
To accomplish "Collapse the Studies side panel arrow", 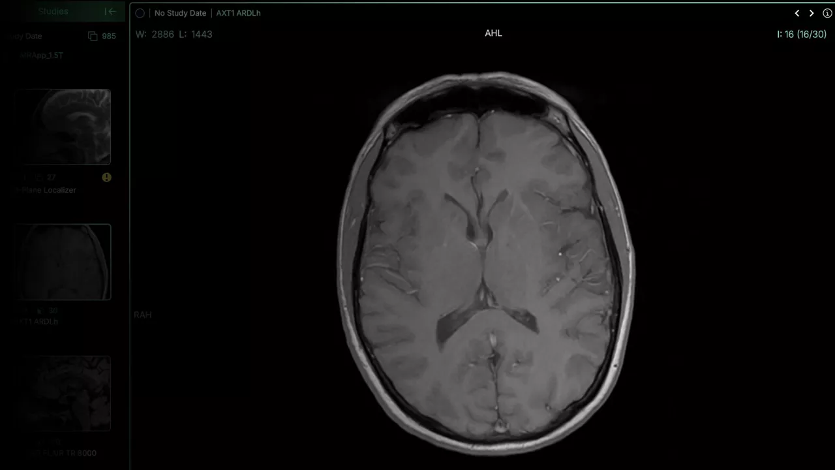I will point(110,11).
